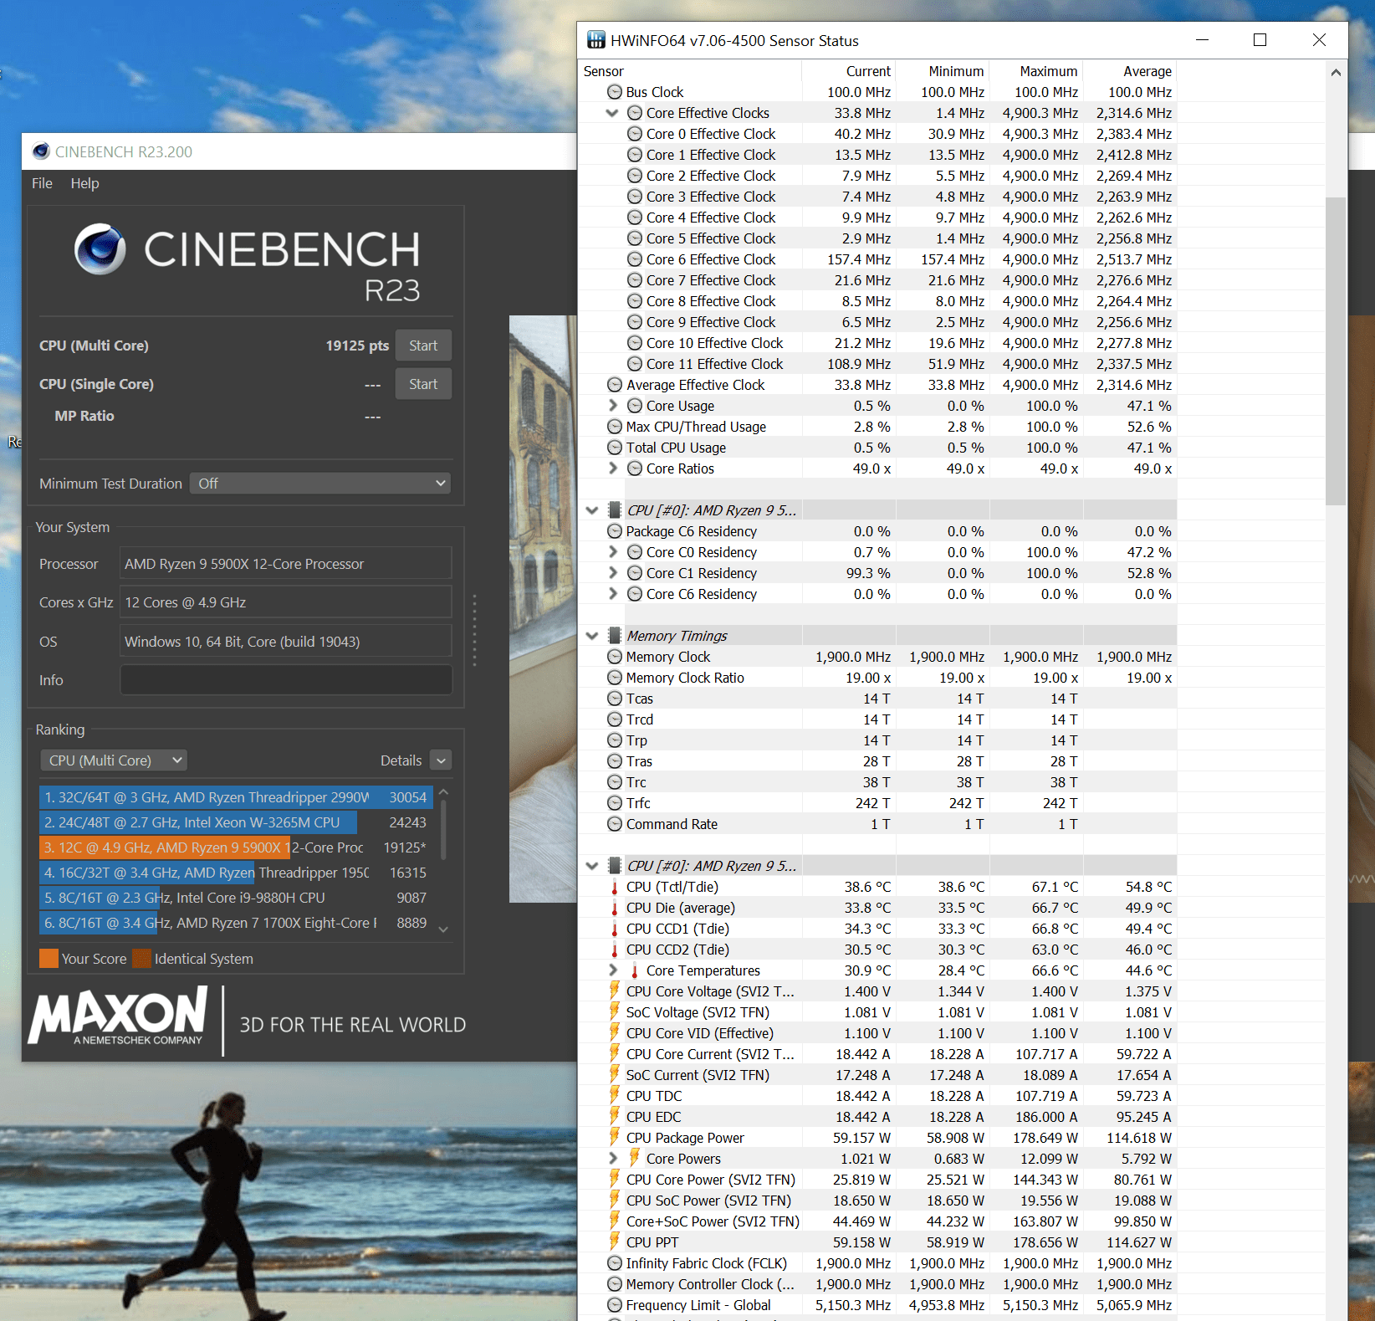Image resolution: width=1375 pixels, height=1321 pixels.
Task: Click the Total CPU Usage sensor icon
Action: coord(615,448)
